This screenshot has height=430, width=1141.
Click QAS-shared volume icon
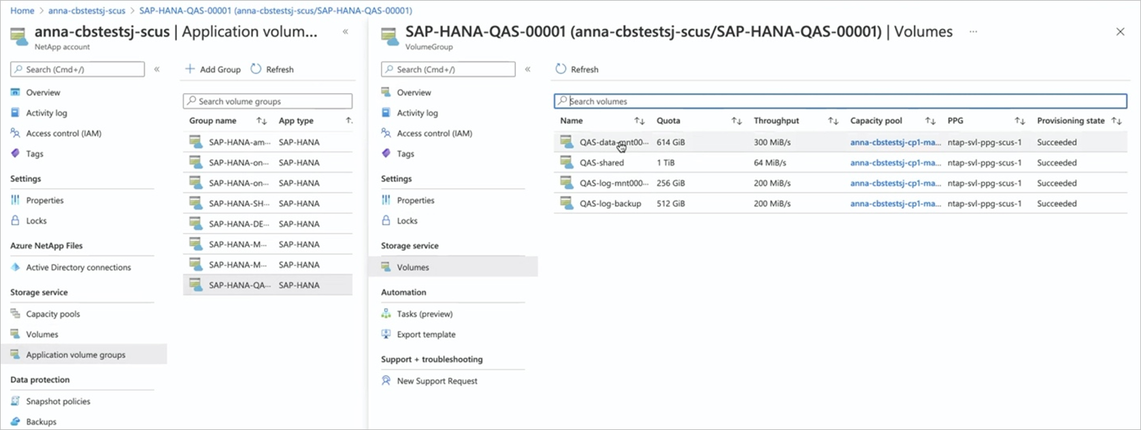pyautogui.click(x=566, y=162)
